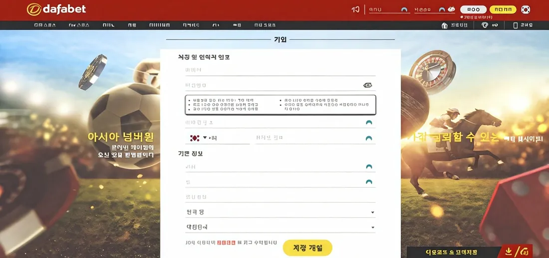Click the teal icon in mobile number field

tap(369, 138)
